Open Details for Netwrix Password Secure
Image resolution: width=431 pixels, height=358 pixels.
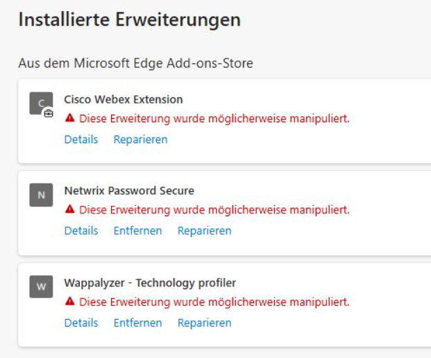tap(81, 231)
